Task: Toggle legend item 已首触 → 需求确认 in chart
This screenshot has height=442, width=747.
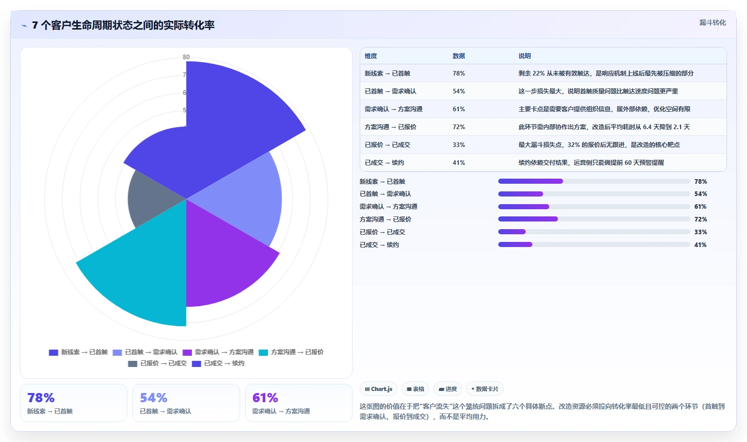Action: (x=145, y=352)
